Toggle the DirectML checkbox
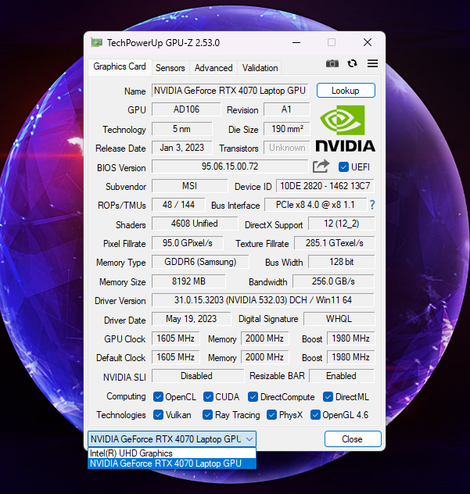This screenshot has width=470, height=494. click(x=328, y=397)
